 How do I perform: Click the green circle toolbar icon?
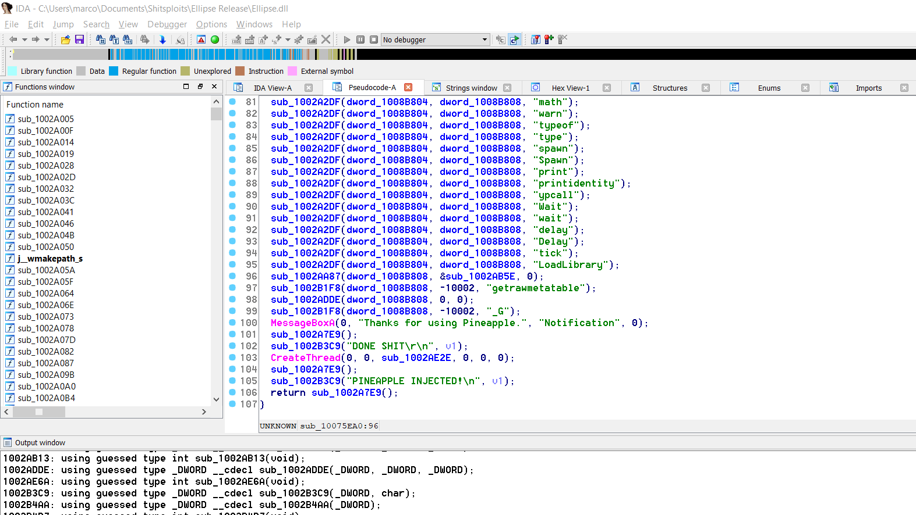[x=215, y=40]
